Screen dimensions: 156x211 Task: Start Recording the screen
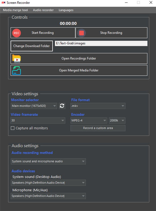point(43,33)
